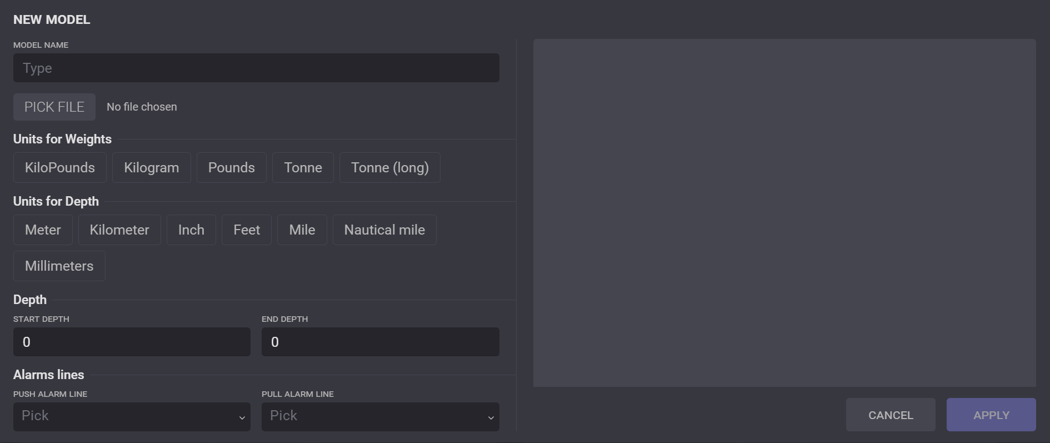Image resolution: width=1050 pixels, height=443 pixels.
Task: Open the Push Alarm Line dropdown
Action: point(132,416)
